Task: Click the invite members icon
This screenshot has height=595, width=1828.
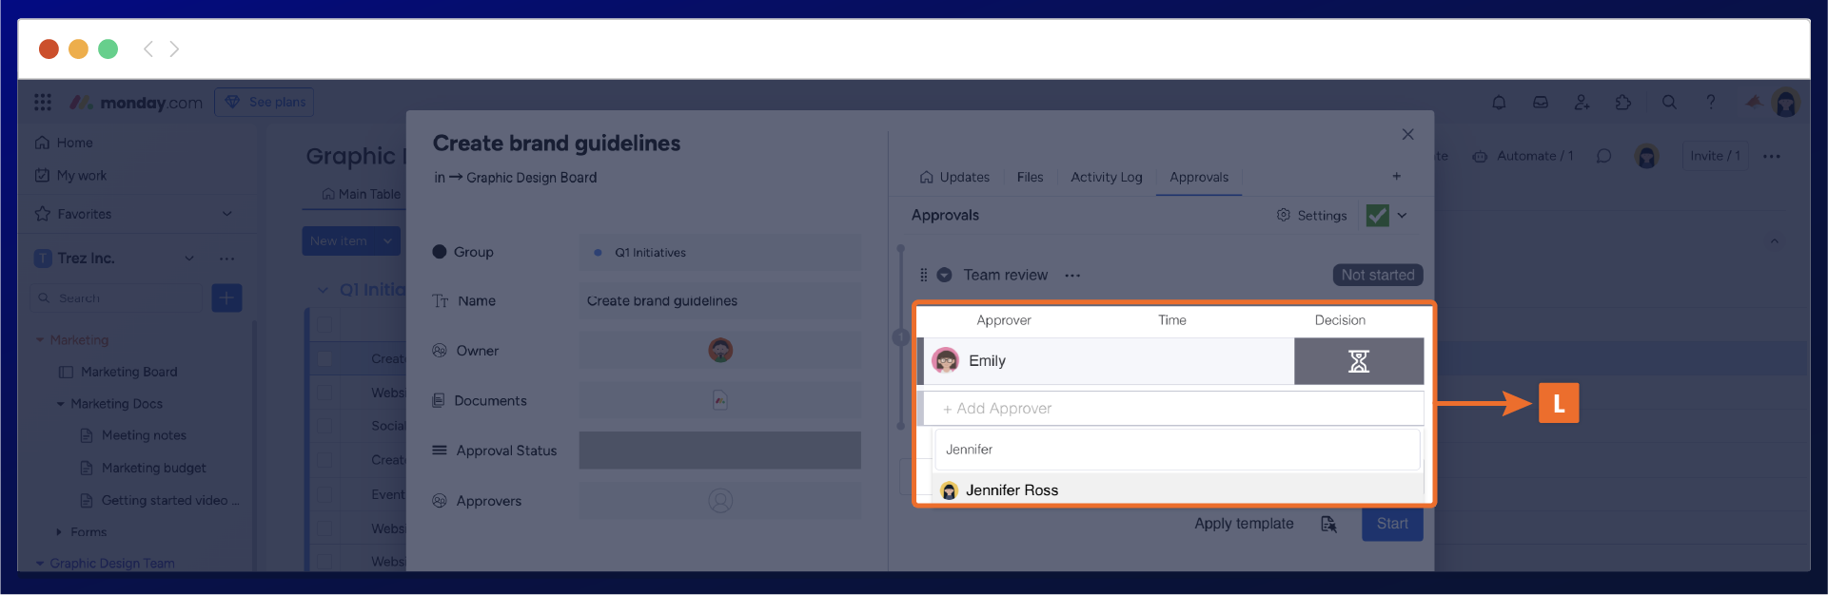Action: (x=1582, y=103)
